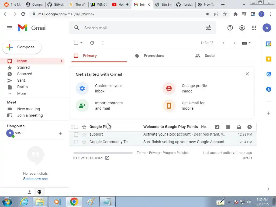
Task: Click the Search mail field
Action: (x=143, y=28)
